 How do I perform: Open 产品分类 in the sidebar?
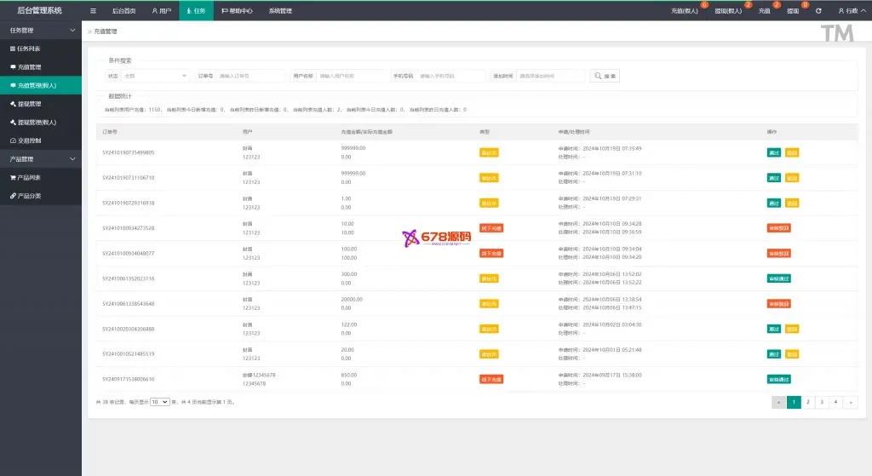(x=28, y=196)
